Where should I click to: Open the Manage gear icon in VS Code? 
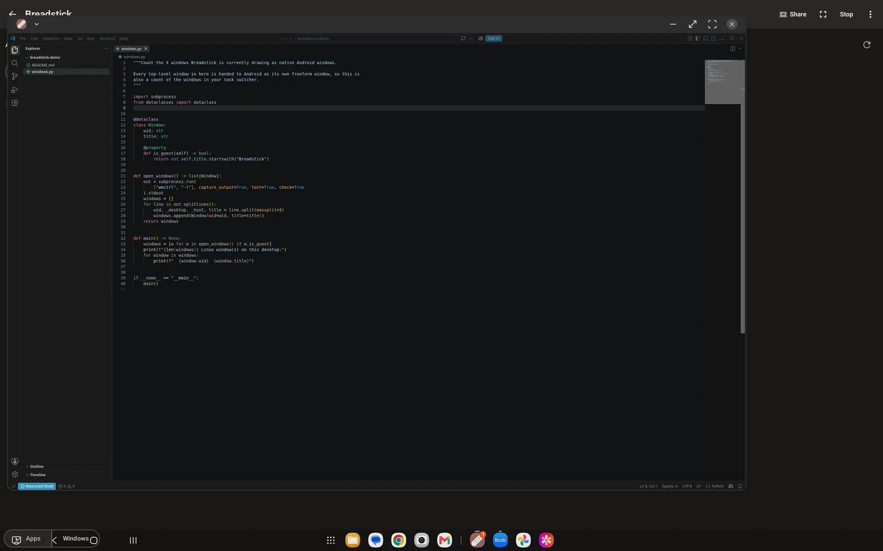coord(15,474)
